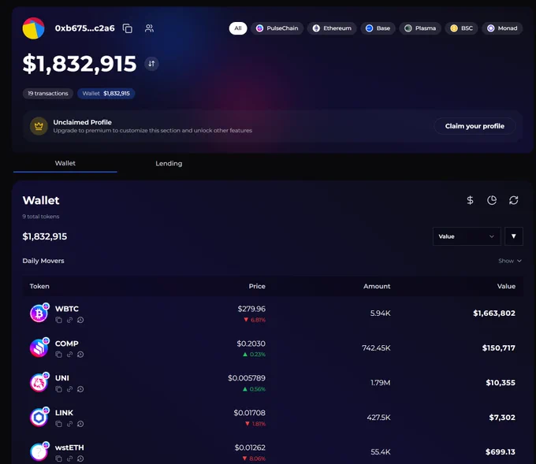This screenshot has height=464, width=536.
Task: Click the total balance $1,832,915 heading
Action: tap(80, 64)
